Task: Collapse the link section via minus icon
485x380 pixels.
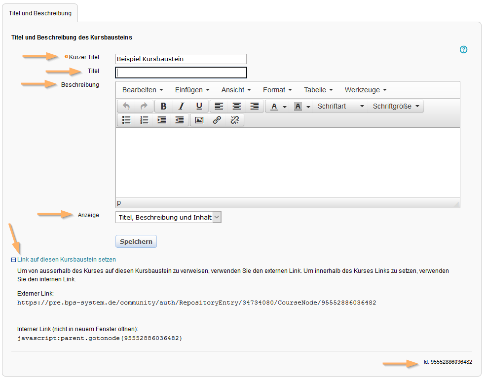Action: [x=14, y=260]
